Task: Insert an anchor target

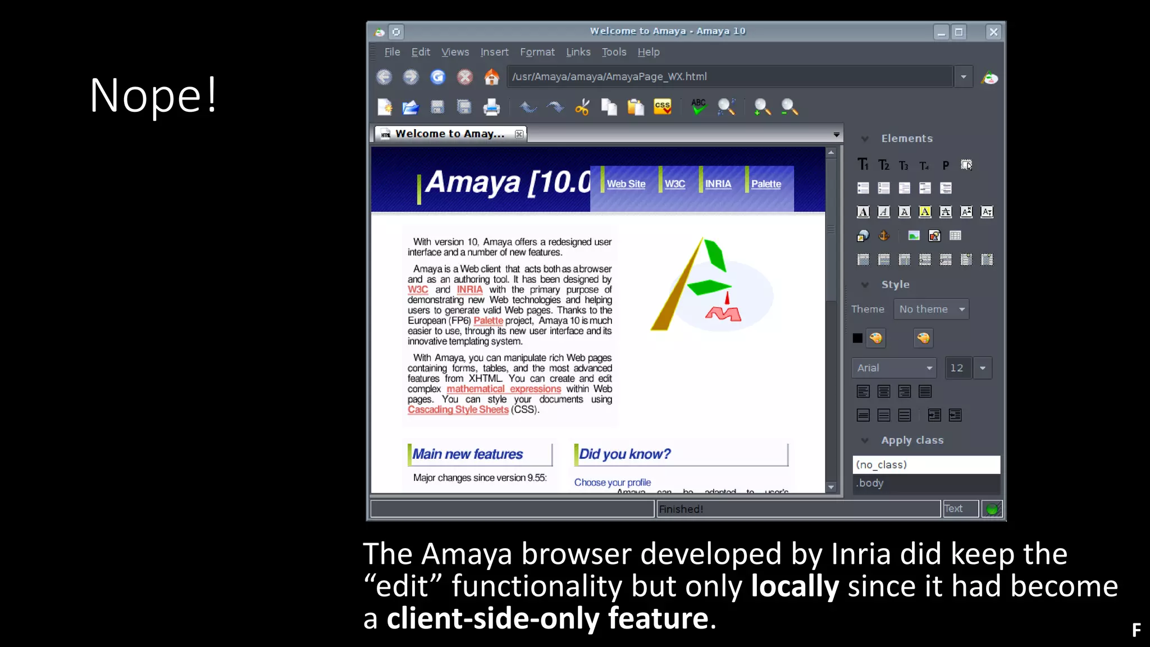Action: pos(884,236)
